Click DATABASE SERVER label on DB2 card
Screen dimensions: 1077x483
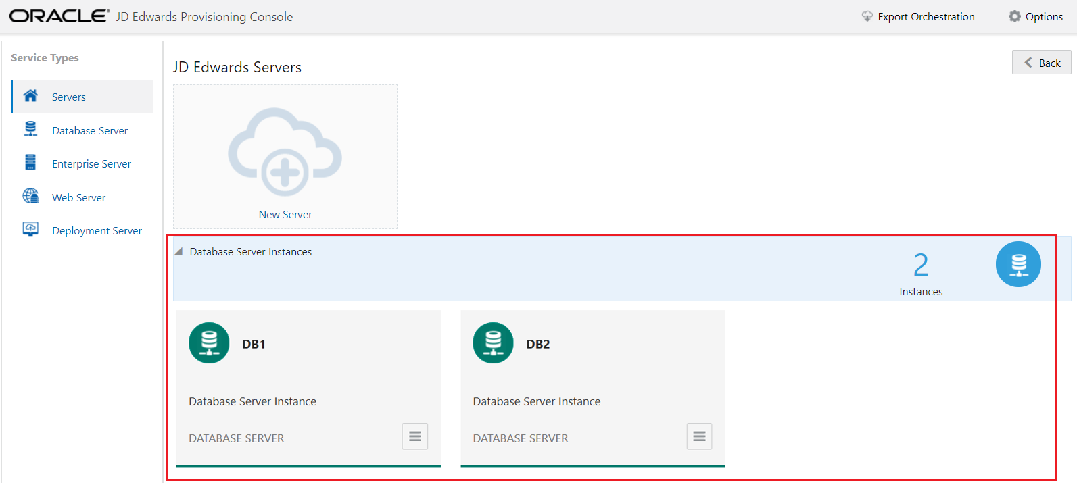[x=521, y=438]
